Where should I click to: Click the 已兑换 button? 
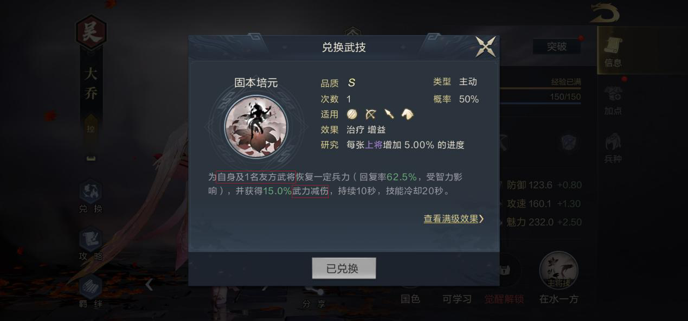[x=344, y=268]
